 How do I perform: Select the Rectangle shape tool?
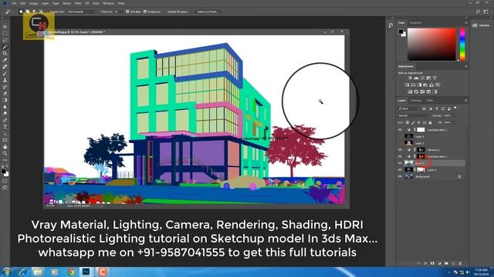pos(5,140)
